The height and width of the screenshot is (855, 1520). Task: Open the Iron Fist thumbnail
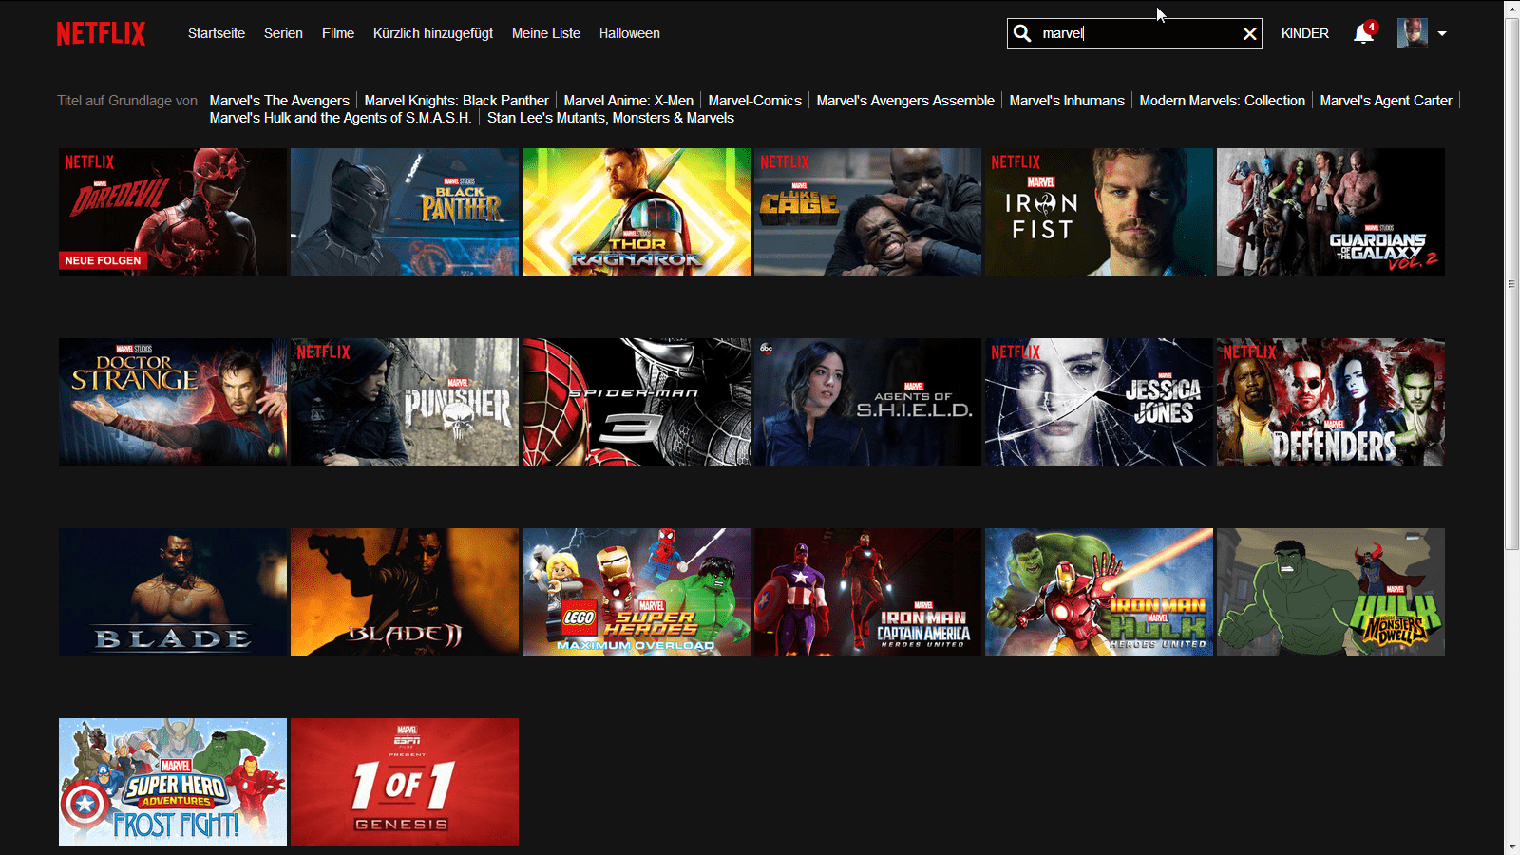pyautogui.click(x=1099, y=212)
